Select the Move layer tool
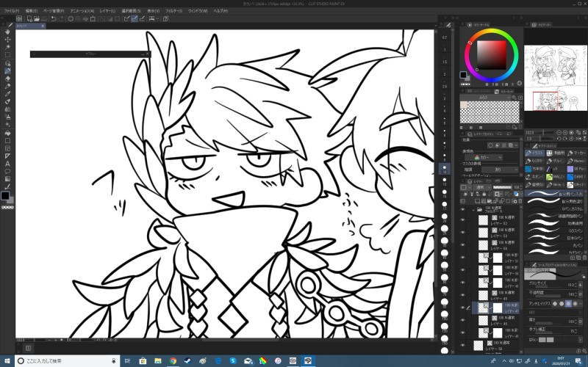The width and height of the screenshot is (588, 367). click(7, 40)
